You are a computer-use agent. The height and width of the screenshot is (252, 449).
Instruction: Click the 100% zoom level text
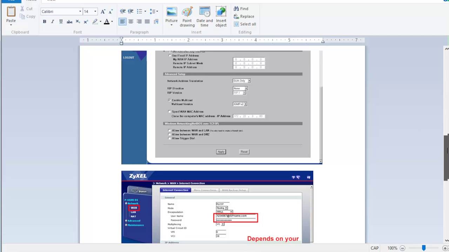point(392,248)
